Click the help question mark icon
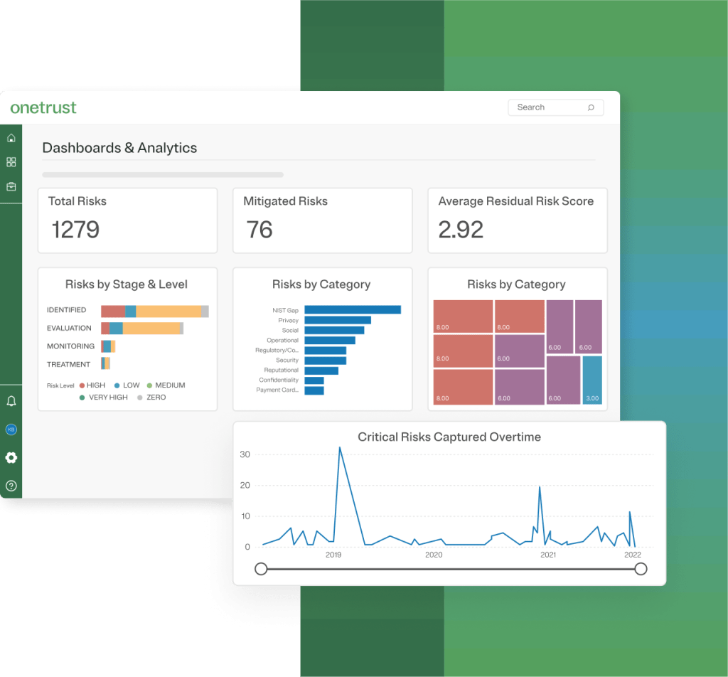 pyautogui.click(x=11, y=486)
